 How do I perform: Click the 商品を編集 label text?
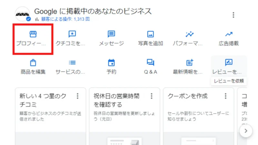pyautogui.click(x=33, y=72)
